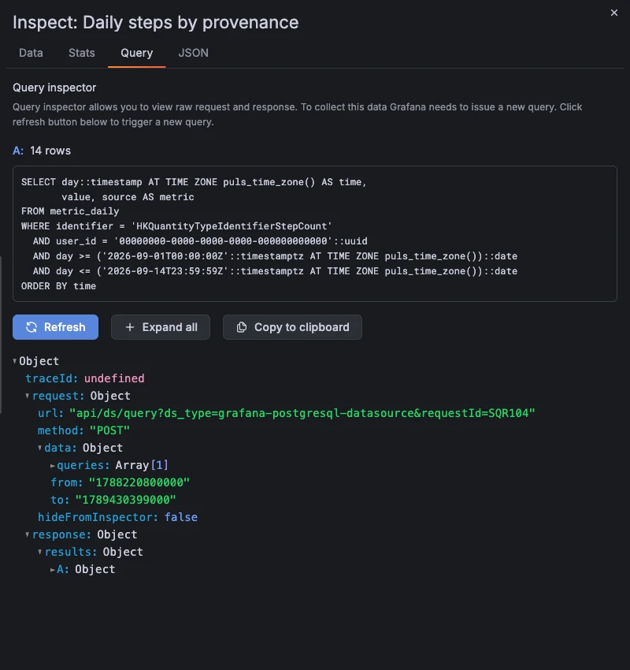Click hideFromInspector: false row
Viewport: 630px width, 670px height.
pyautogui.click(x=118, y=517)
